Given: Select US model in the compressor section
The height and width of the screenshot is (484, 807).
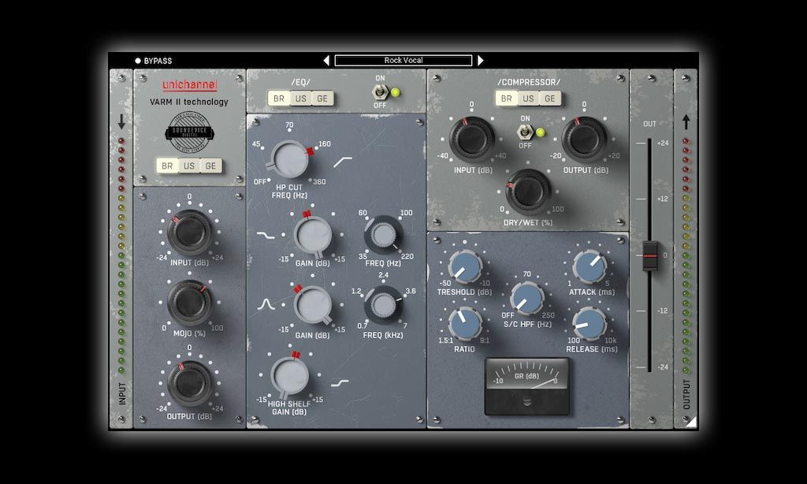Looking at the screenshot, I should 528,99.
